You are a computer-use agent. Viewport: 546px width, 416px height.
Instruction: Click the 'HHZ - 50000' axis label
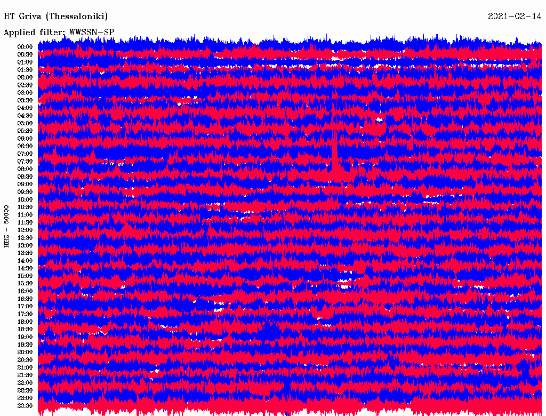coord(6,226)
